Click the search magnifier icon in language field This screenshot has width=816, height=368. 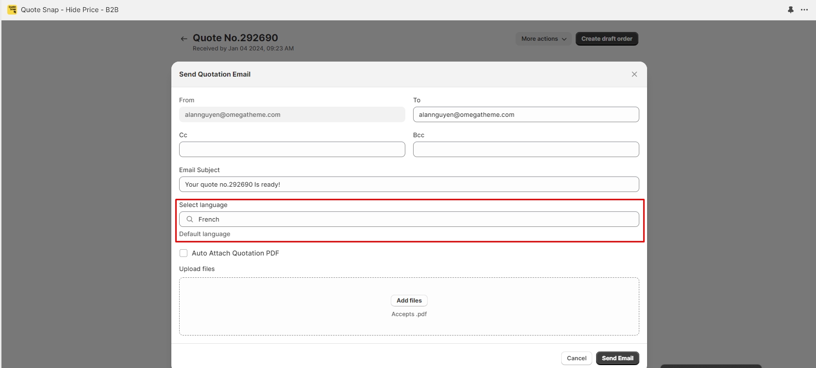(x=190, y=219)
